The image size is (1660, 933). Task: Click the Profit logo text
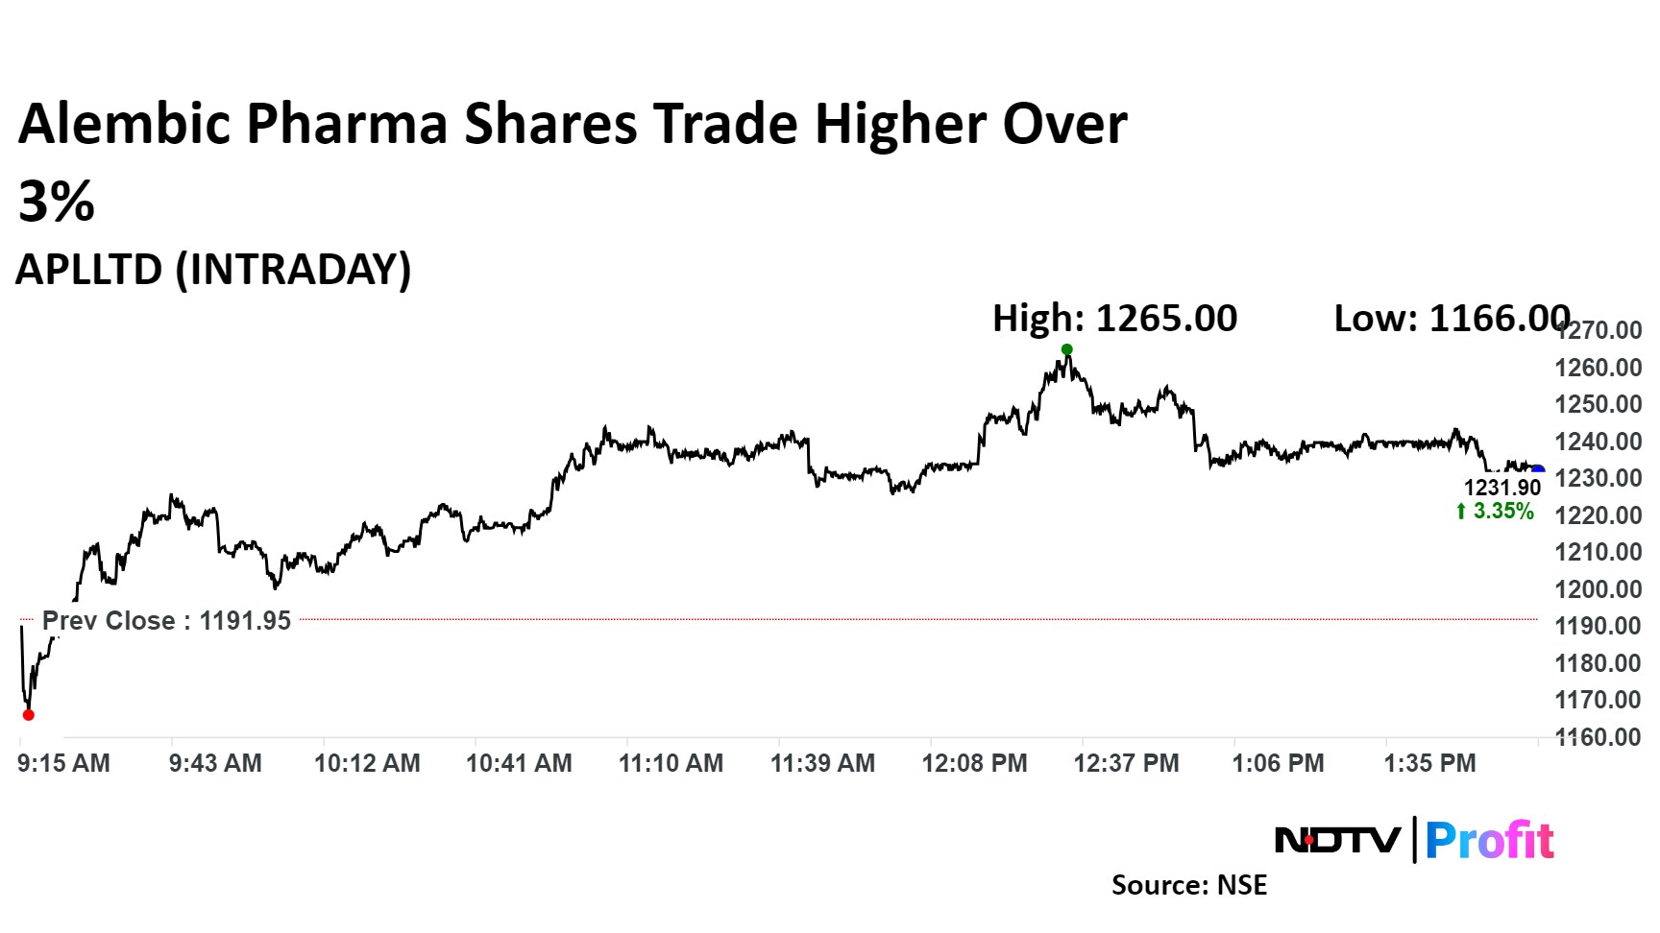pyautogui.click(x=1489, y=841)
